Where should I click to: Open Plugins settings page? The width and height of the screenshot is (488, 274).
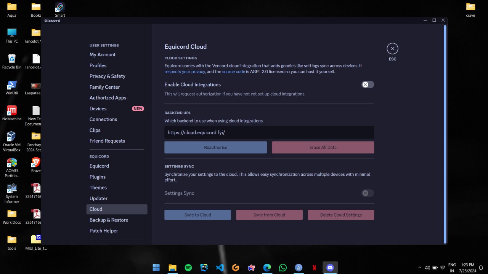tap(117, 177)
